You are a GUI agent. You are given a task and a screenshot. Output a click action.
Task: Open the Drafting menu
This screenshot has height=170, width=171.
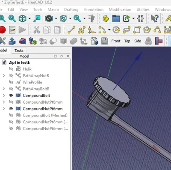(71, 10)
